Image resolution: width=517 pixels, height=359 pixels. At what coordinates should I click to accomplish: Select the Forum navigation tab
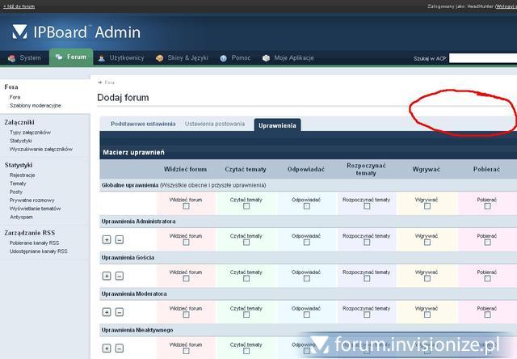click(71, 58)
